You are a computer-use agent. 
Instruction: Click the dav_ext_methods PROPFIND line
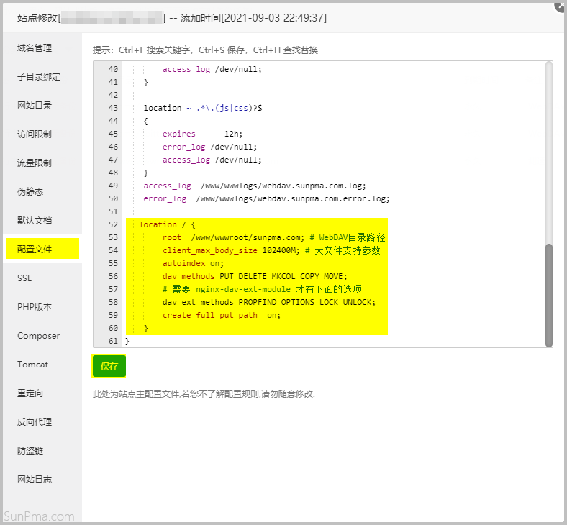269,302
